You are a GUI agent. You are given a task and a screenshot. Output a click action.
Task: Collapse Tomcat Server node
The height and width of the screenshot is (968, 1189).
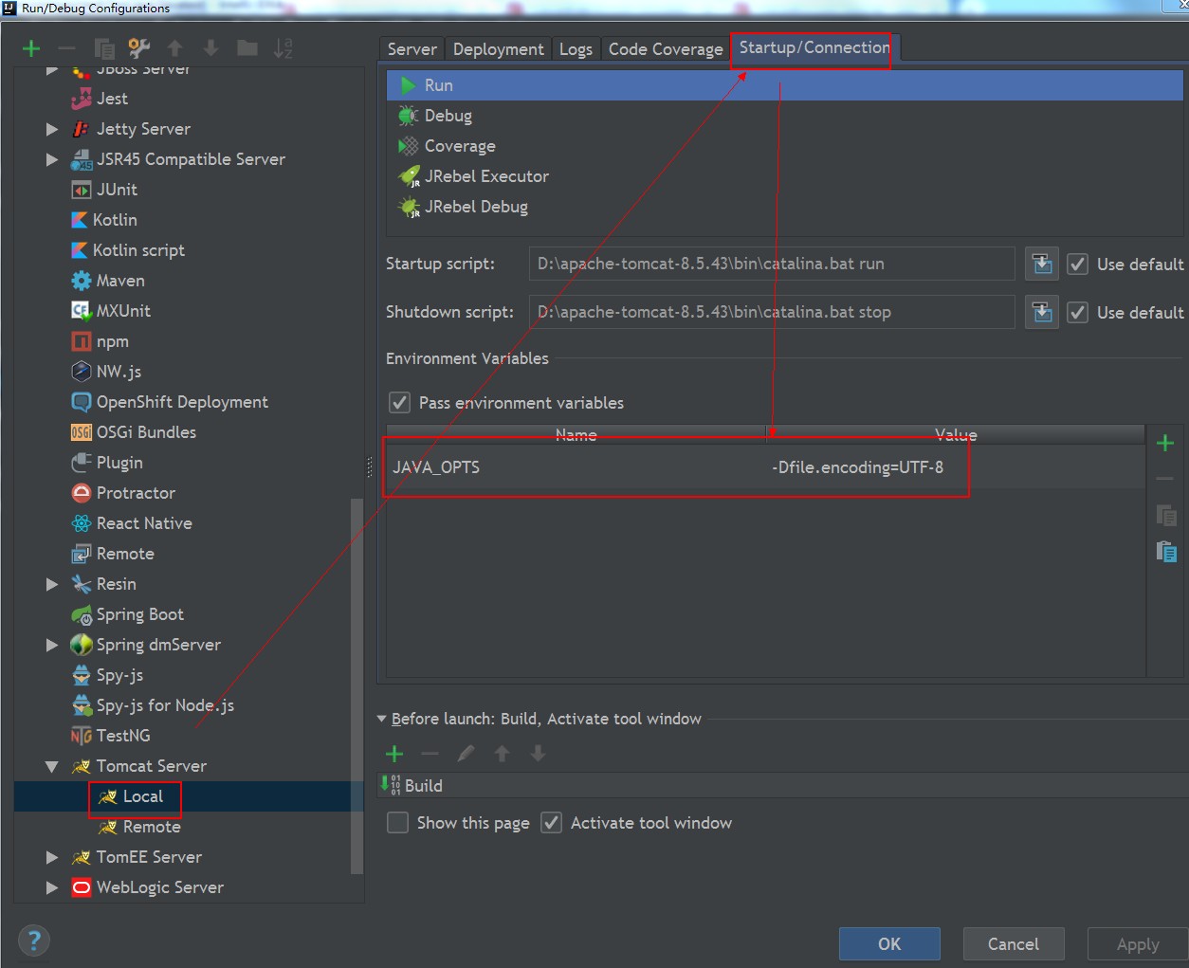[52, 766]
